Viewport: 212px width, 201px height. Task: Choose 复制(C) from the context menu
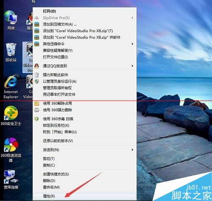[85, 165]
